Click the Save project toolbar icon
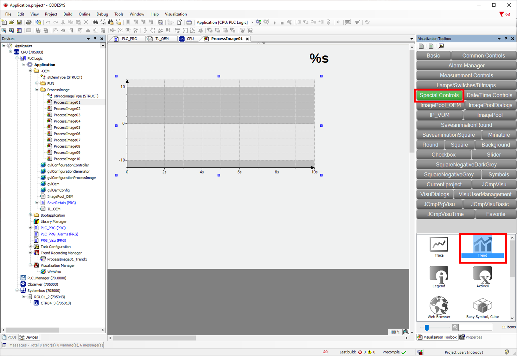This screenshot has width=517, height=356. tap(19, 22)
